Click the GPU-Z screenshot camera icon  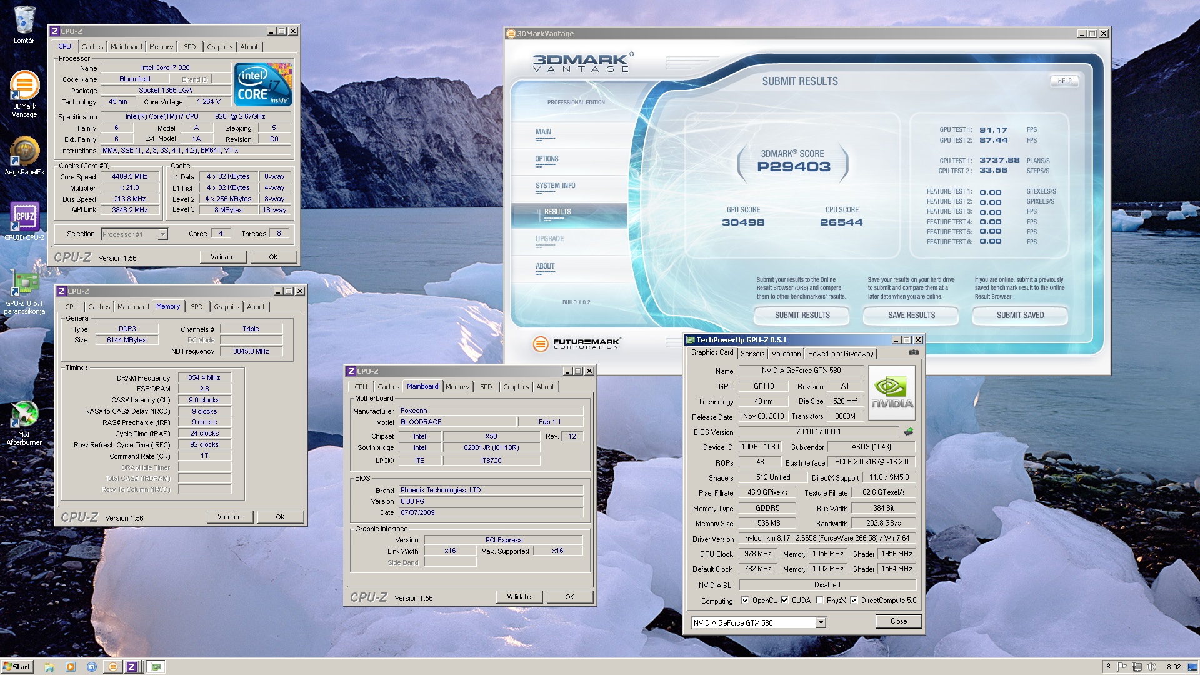913,352
